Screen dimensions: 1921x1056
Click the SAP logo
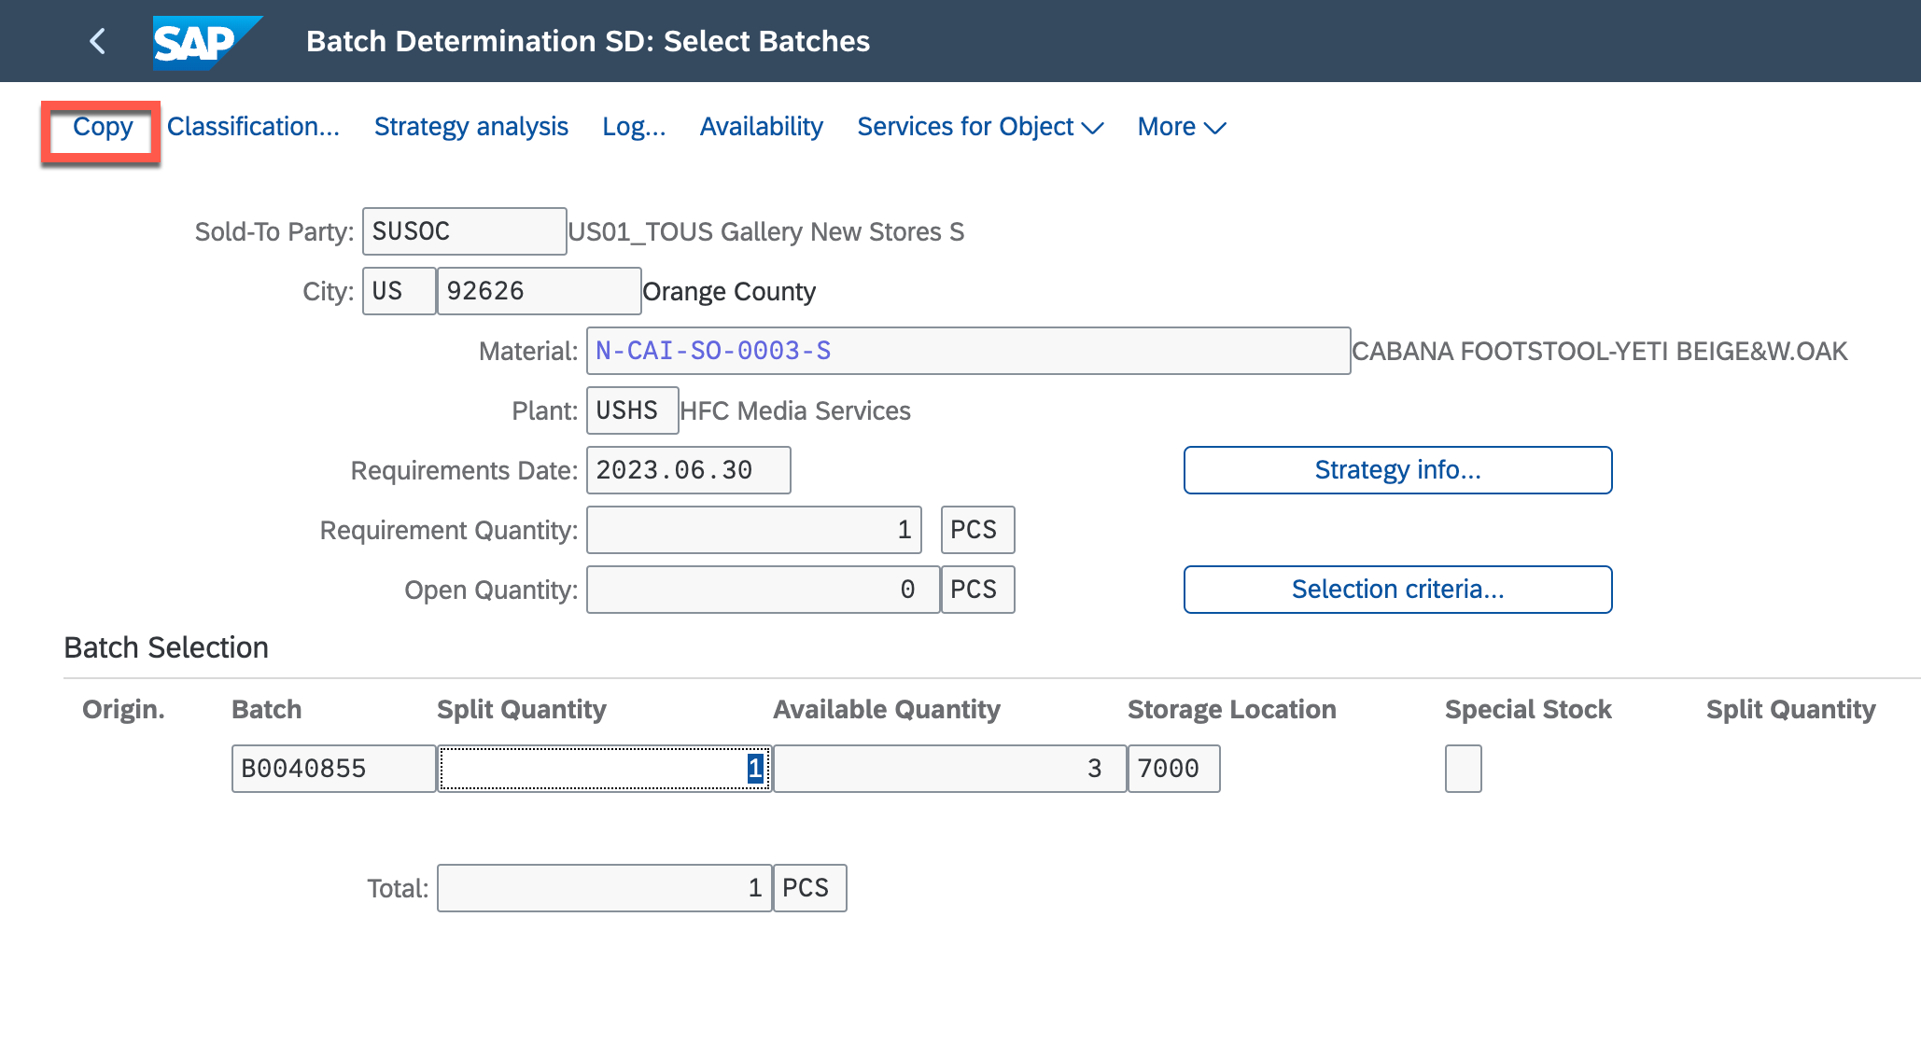point(205,42)
